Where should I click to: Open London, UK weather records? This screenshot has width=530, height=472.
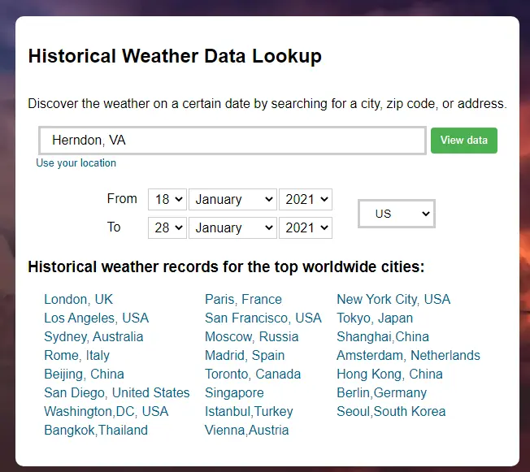(x=79, y=299)
